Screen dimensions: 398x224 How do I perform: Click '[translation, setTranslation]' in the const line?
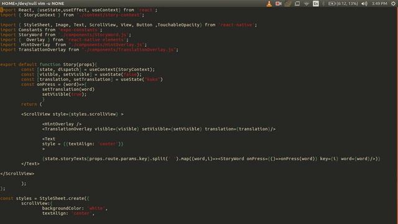tap(75, 80)
